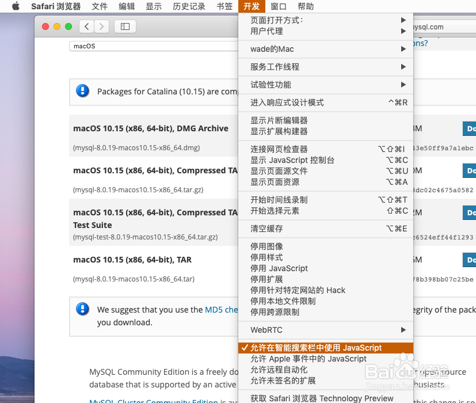This screenshot has height=403, width=476.
Task: Choose 显示扩展构建器
Action: [x=326, y=131]
